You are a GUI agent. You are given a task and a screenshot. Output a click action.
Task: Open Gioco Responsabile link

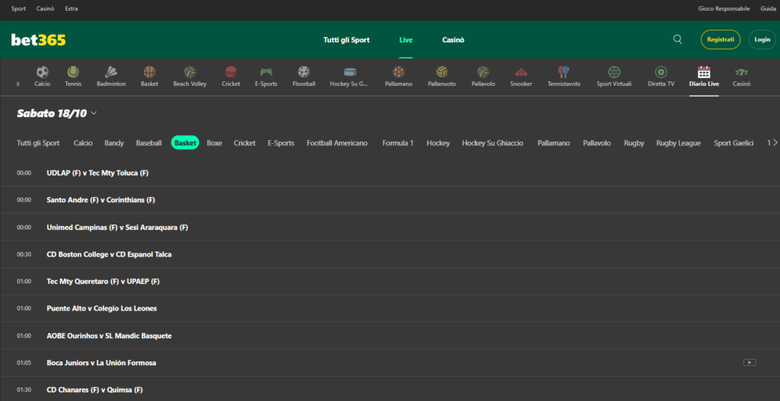pyautogui.click(x=724, y=9)
